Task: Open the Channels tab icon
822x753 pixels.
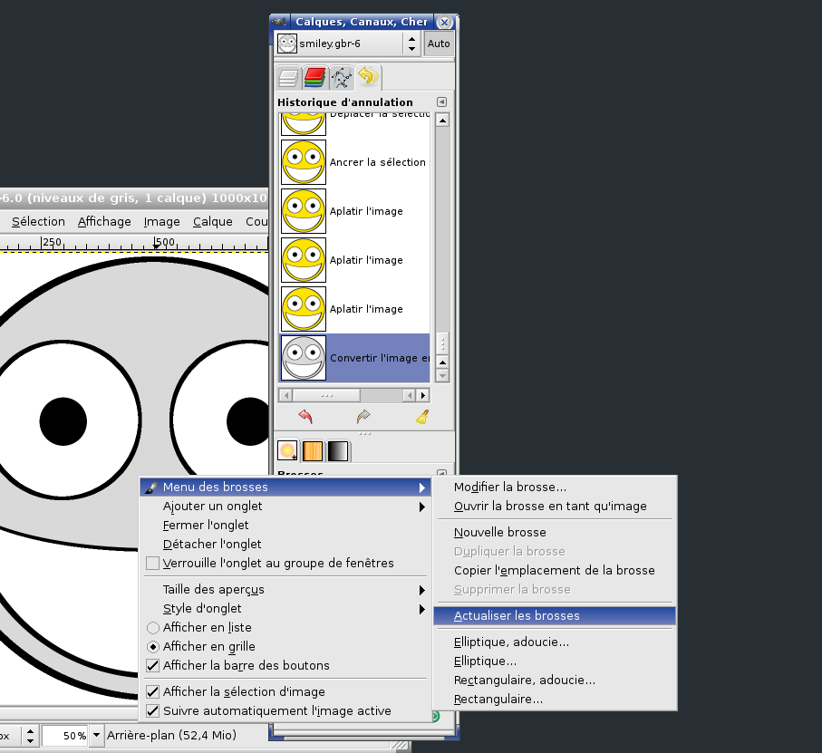Action: point(314,78)
